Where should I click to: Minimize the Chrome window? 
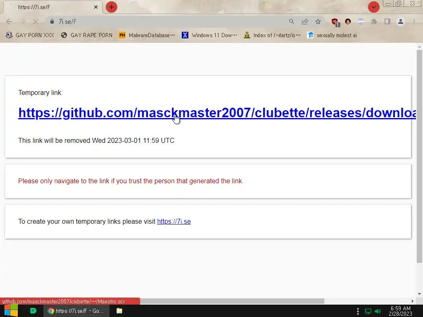tap(388, 4)
